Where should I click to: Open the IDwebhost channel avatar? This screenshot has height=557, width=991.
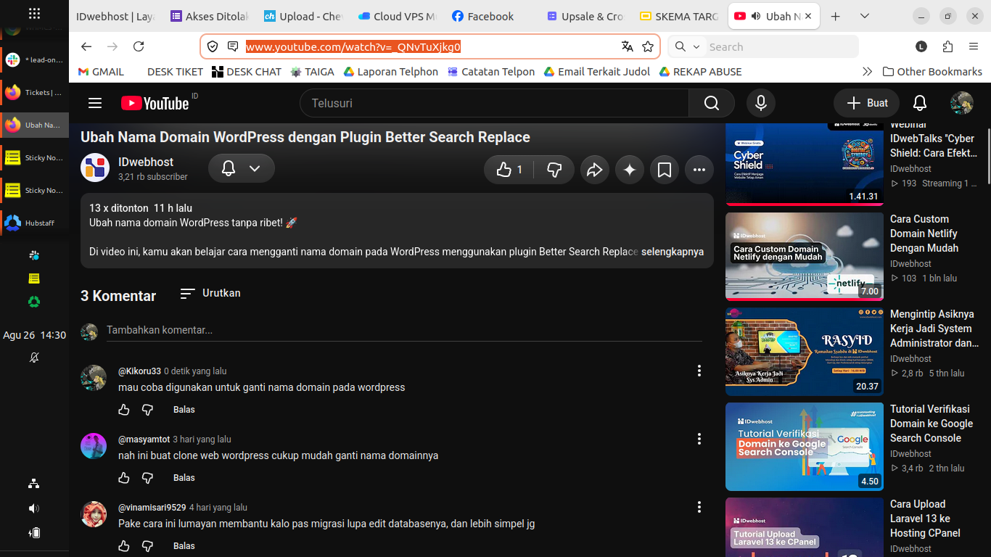(95, 168)
